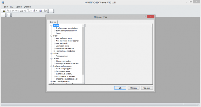The width and height of the screenshot is (201, 107).
Task: Open the Вид menu
Action: pos(12,7)
